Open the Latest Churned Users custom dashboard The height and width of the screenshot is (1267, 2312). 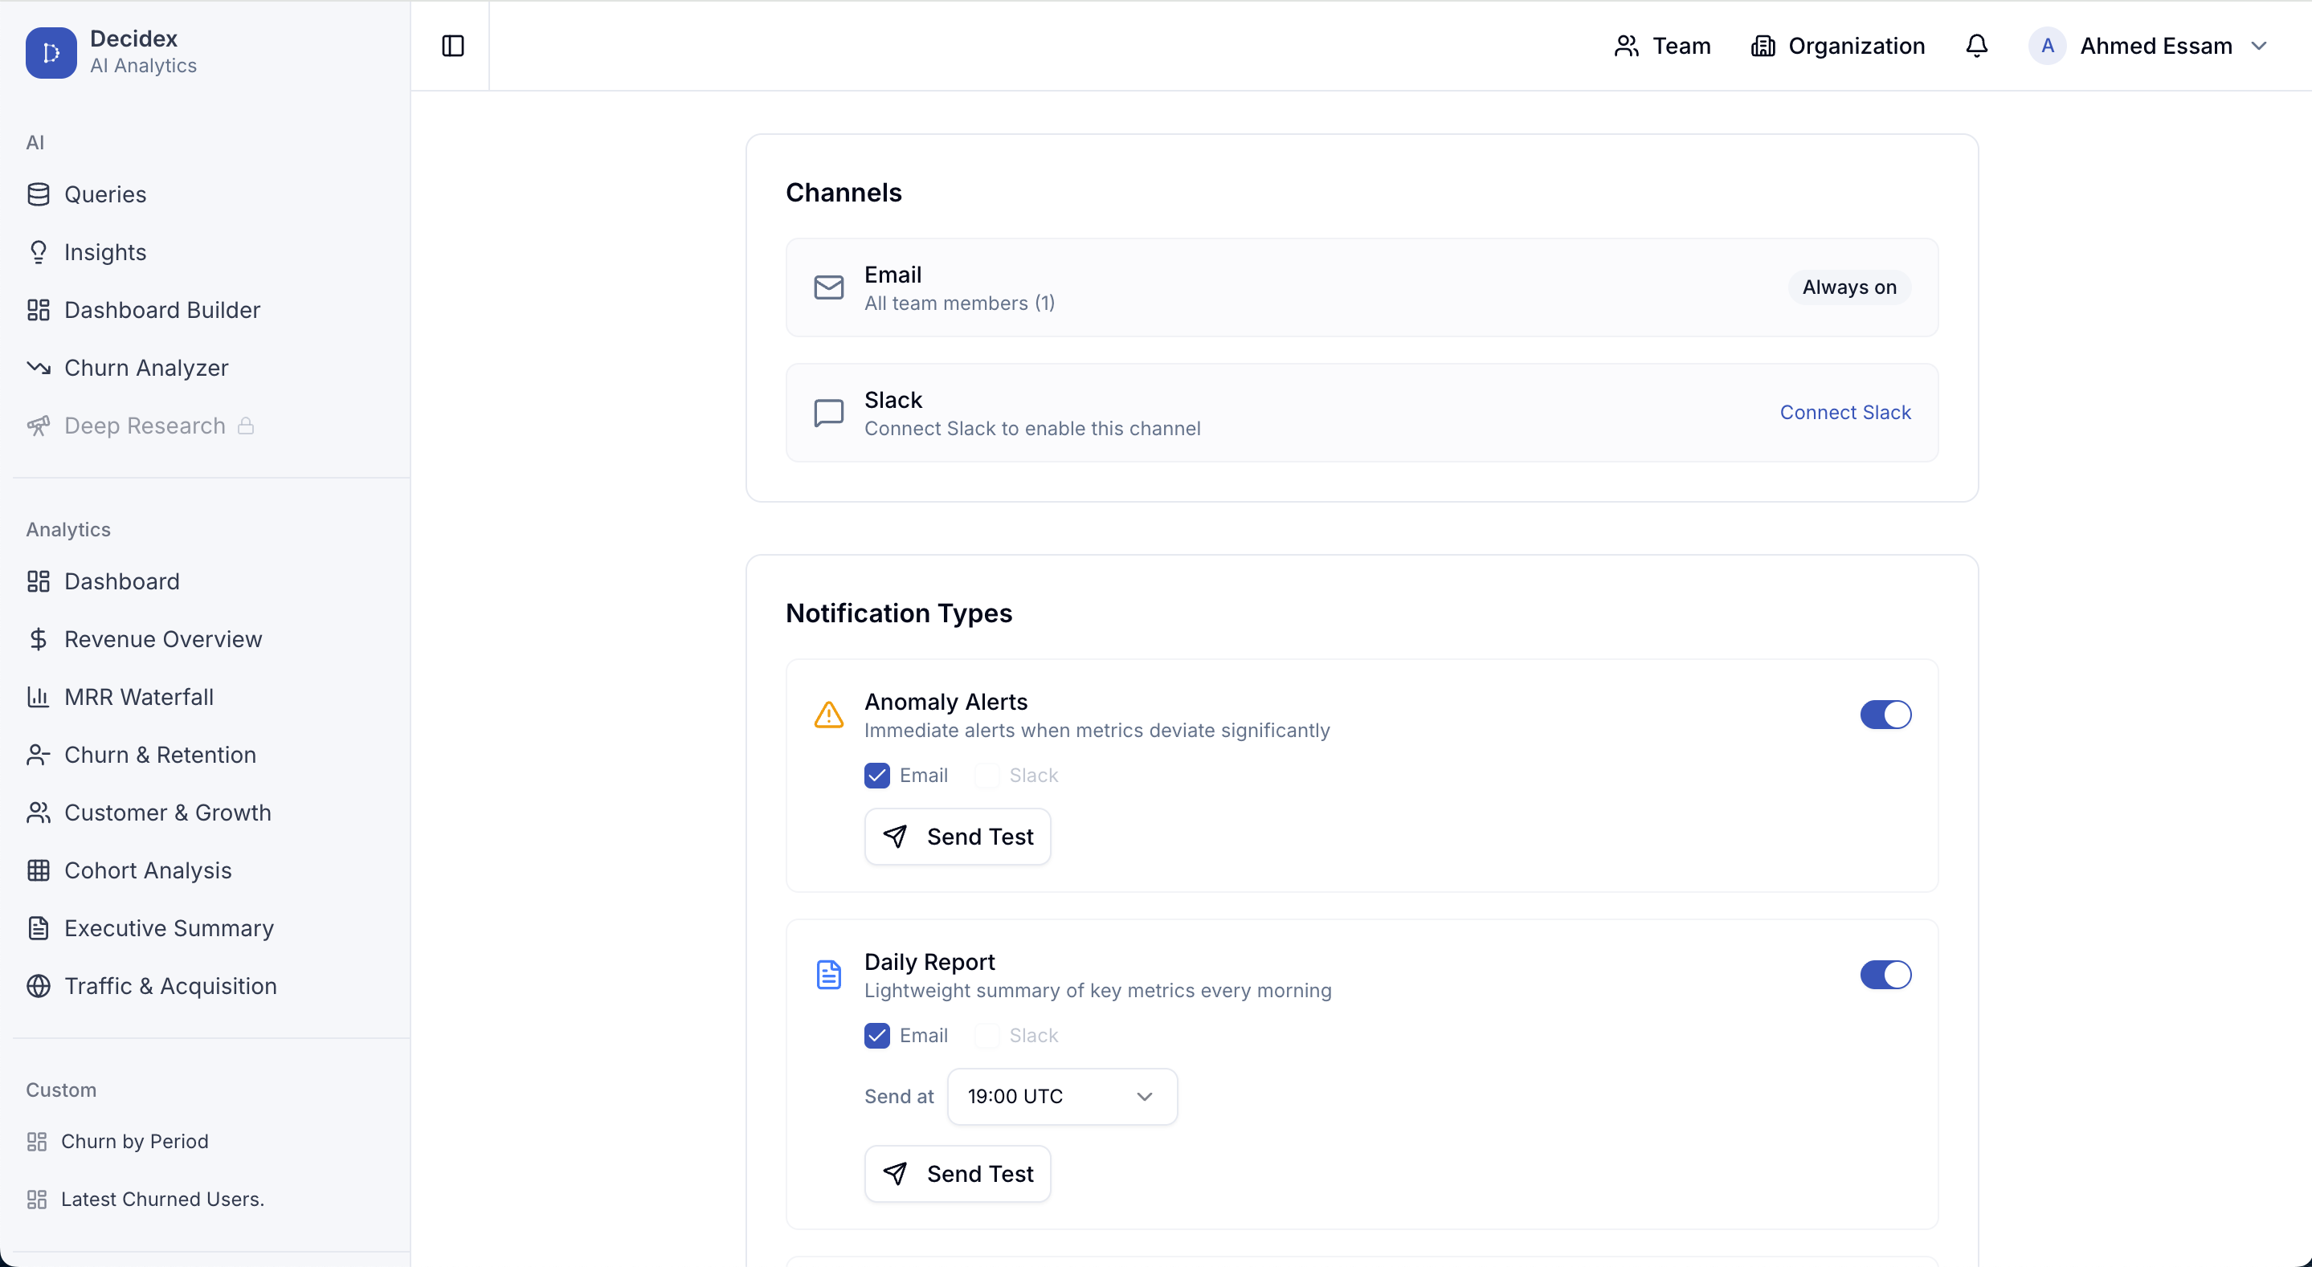[161, 1199]
